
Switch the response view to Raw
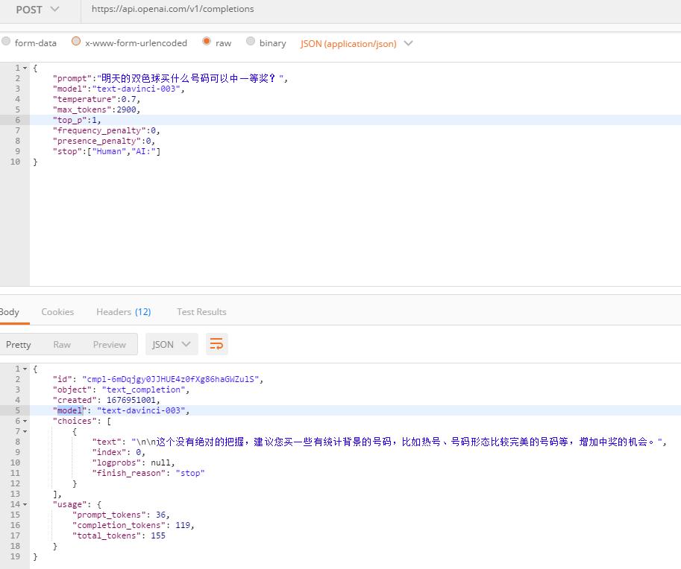tap(61, 344)
